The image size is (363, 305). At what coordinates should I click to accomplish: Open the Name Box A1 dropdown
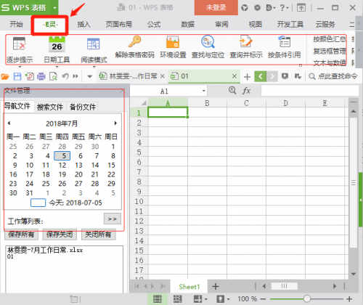coord(204,91)
